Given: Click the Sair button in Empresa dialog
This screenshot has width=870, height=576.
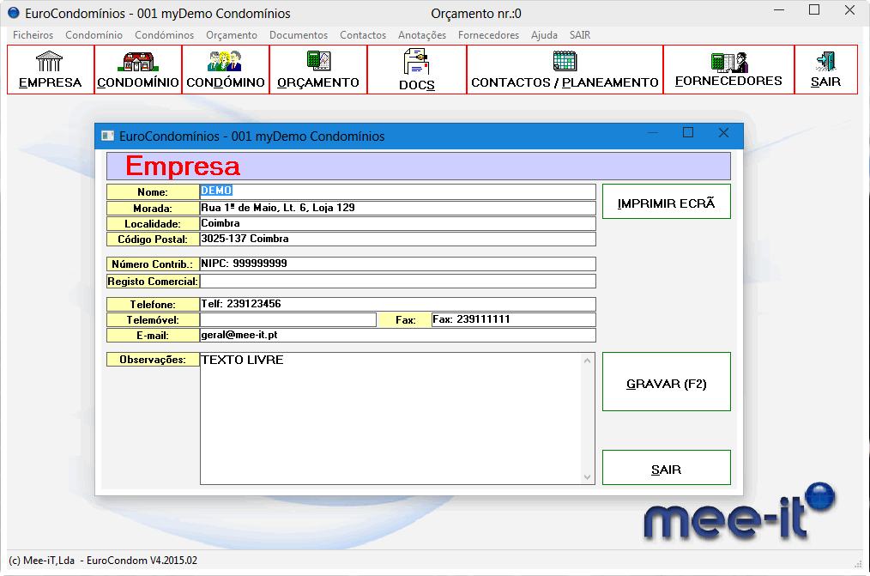Looking at the screenshot, I should [667, 469].
